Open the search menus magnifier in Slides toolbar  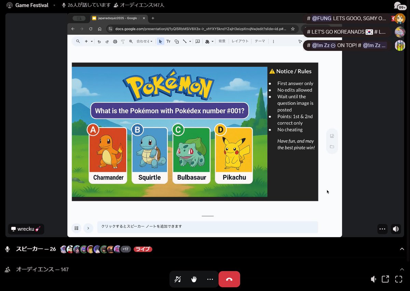click(x=78, y=41)
